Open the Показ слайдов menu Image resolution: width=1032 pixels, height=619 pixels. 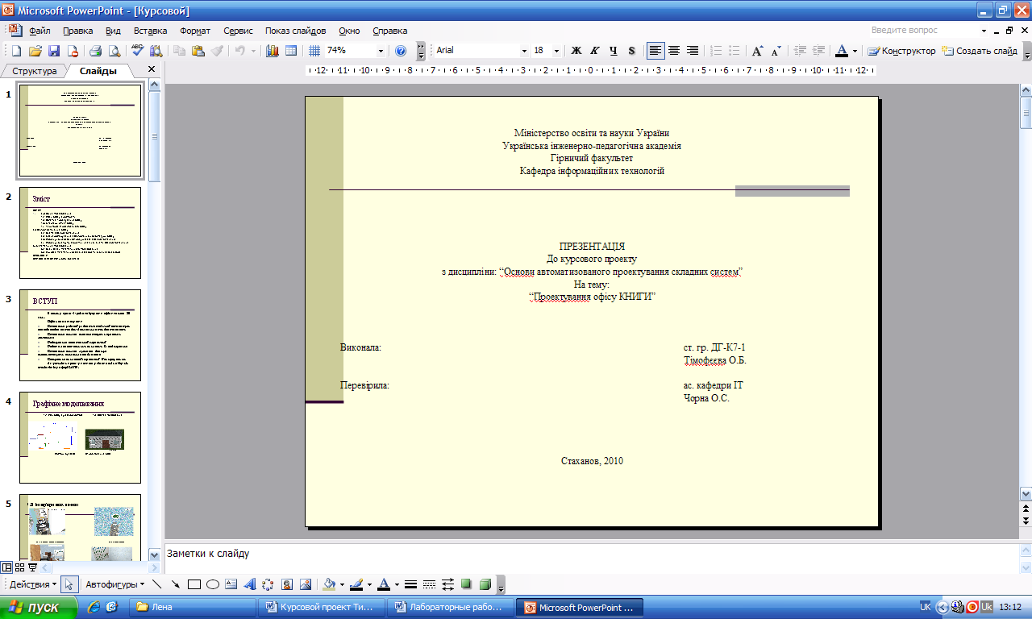[296, 31]
